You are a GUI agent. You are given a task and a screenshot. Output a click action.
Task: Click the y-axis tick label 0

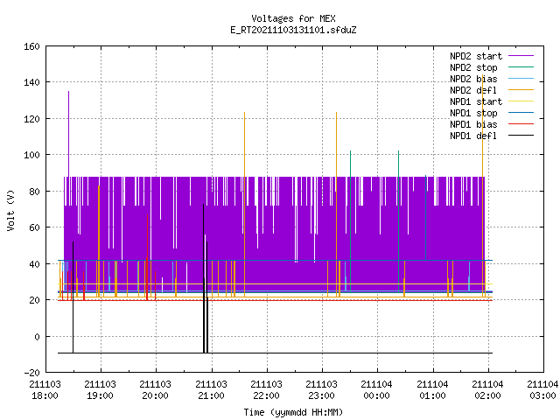point(37,337)
